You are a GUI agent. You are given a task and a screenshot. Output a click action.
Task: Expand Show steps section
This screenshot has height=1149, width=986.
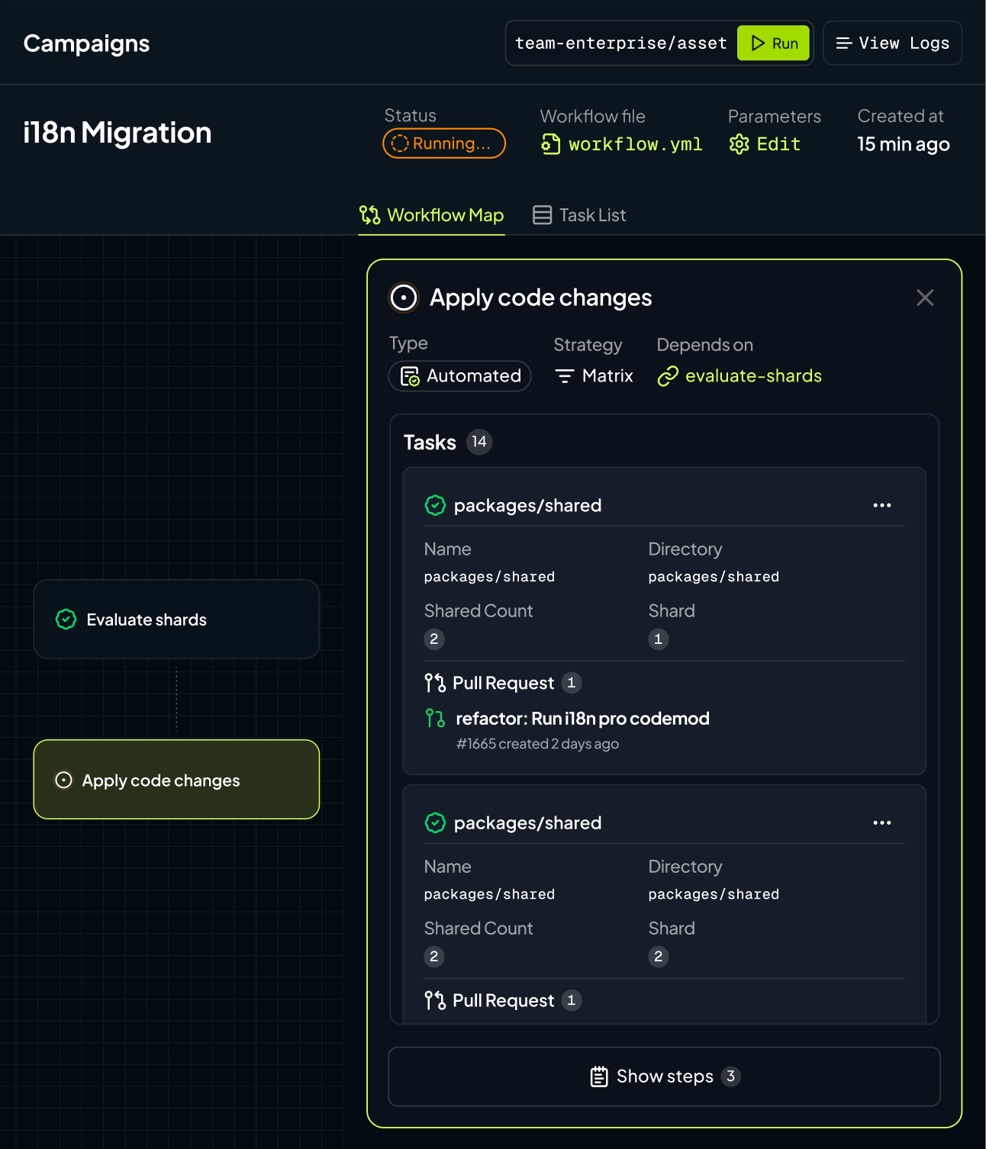[664, 1077]
